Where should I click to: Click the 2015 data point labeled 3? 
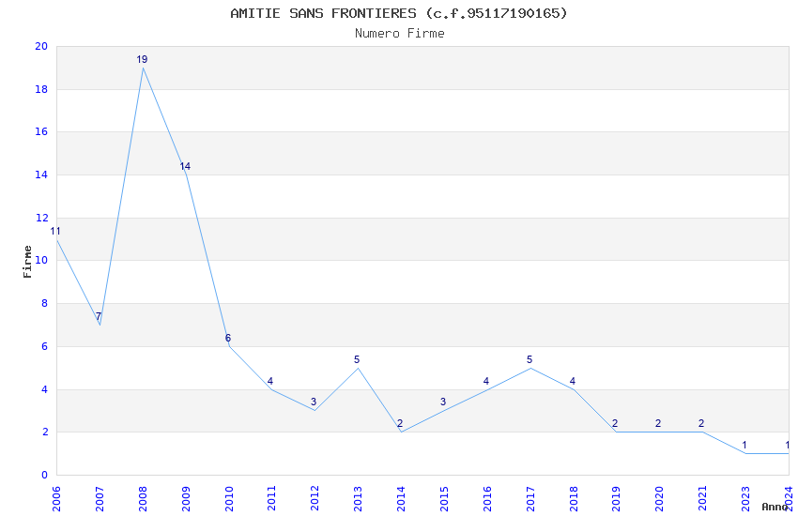click(443, 402)
